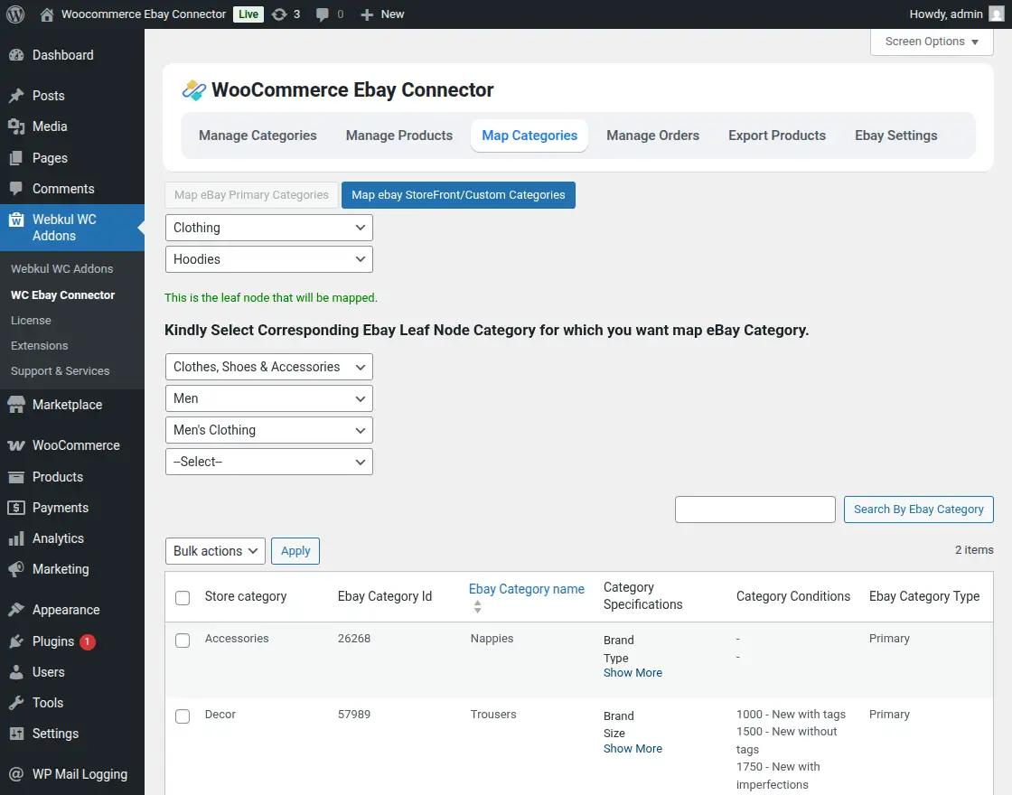
Task: Click the plus New icon in admin bar
Action: click(x=367, y=14)
